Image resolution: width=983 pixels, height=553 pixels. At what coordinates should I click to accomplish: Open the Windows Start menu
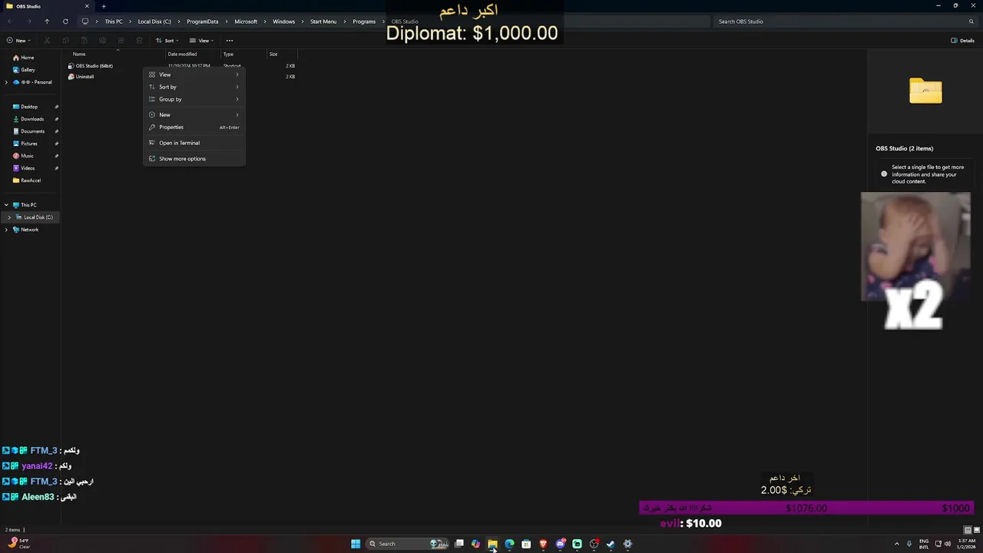coord(356,544)
